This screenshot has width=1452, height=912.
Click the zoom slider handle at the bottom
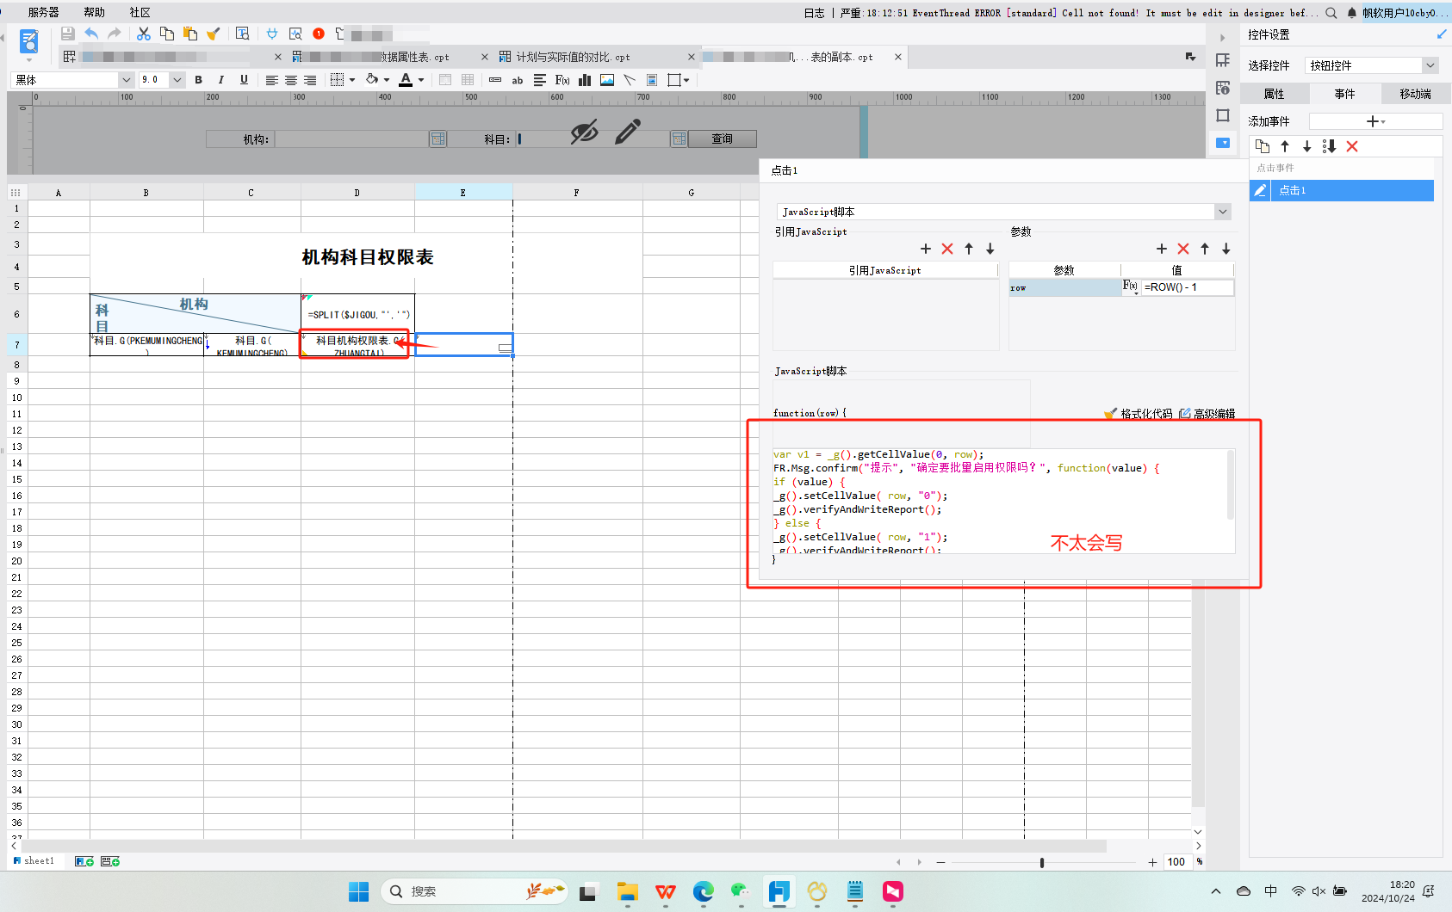pos(1042,862)
